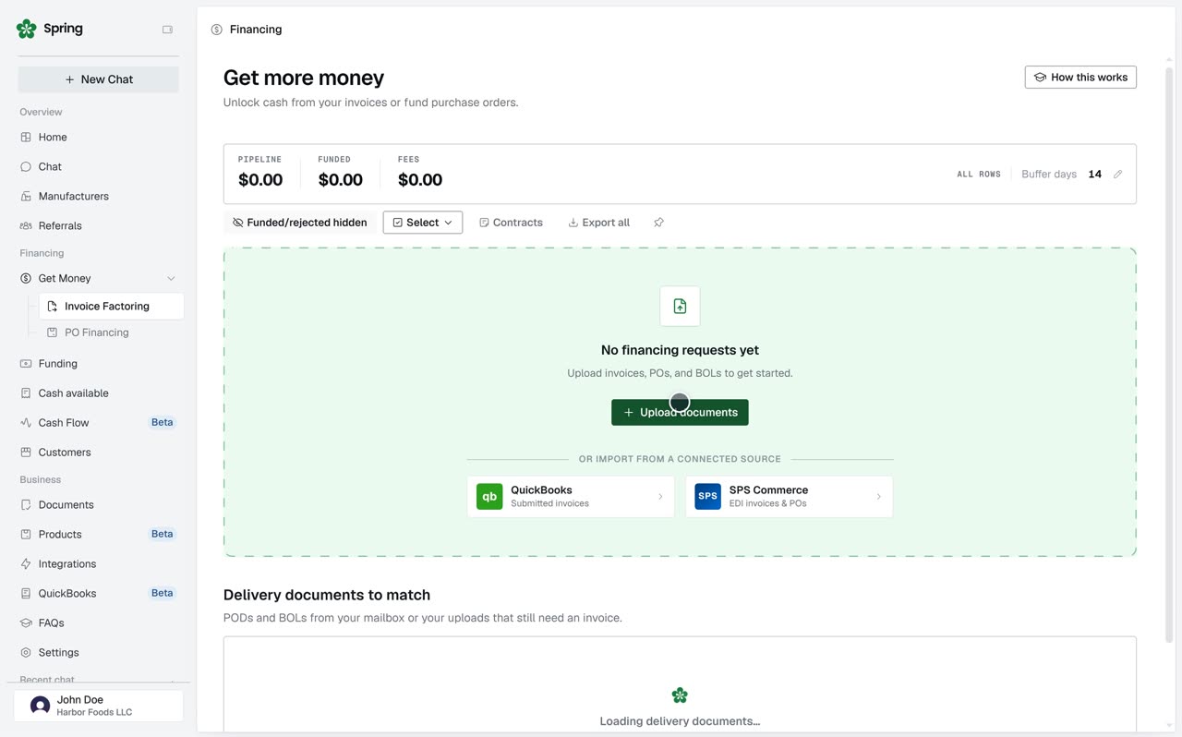Screen dimensions: 1182x737
Task: Click the Spring flower logo
Action: [x=27, y=29]
